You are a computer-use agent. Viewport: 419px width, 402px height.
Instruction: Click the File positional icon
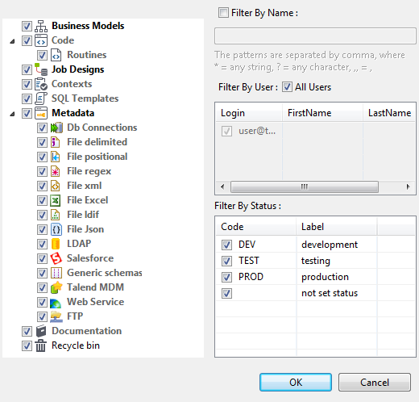(x=56, y=157)
